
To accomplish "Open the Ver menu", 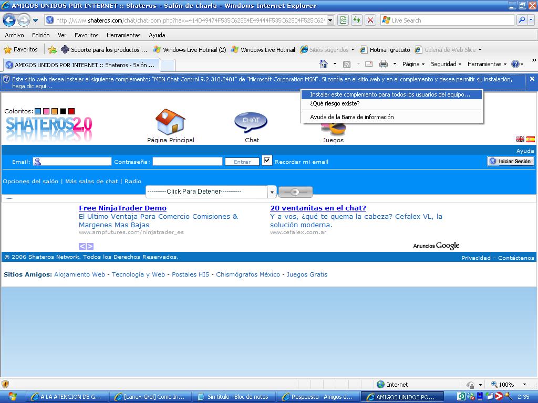I will pos(62,35).
